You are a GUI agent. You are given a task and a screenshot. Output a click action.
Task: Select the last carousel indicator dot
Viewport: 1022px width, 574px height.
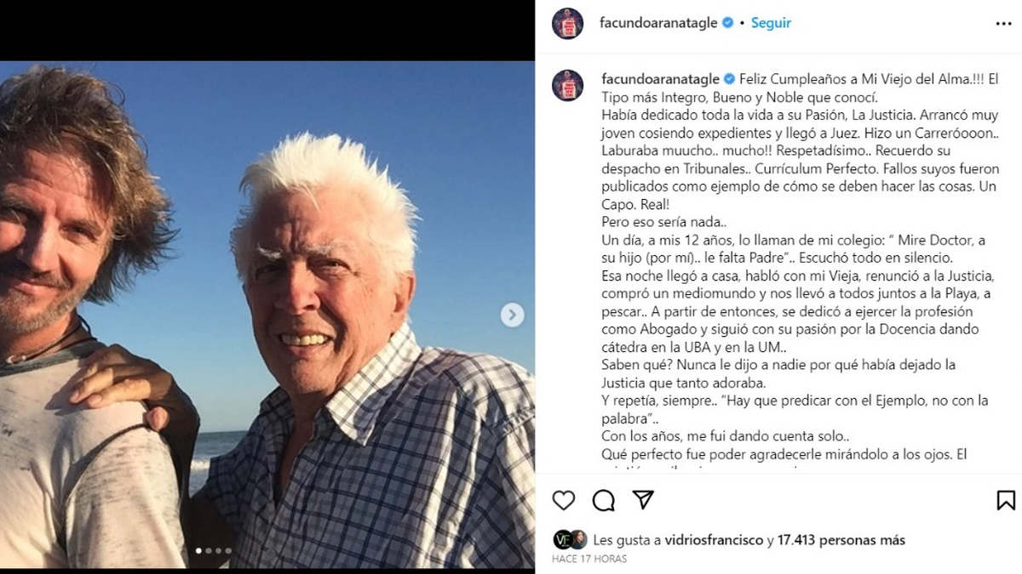coord(227,551)
